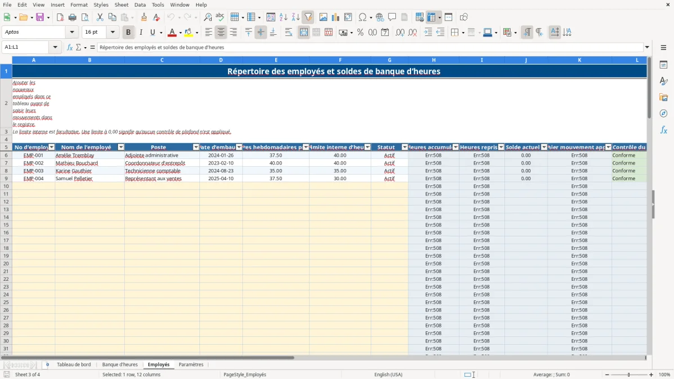The width and height of the screenshot is (674, 379).
Task: Open sidebar Styles panel
Action: pyautogui.click(x=664, y=81)
